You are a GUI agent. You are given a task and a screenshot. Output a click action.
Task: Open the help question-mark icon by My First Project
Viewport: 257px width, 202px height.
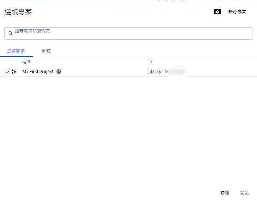point(59,72)
